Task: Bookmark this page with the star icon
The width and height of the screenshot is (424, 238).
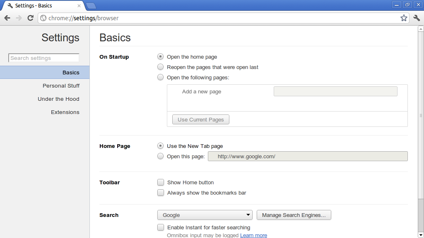Action: [404, 18]
